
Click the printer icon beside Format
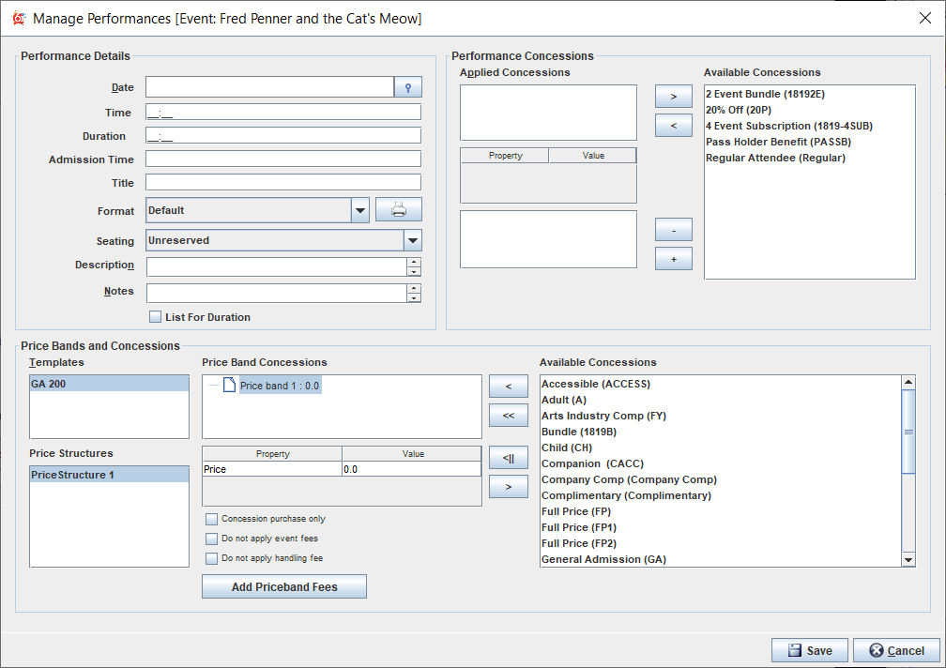pos(399,210)
